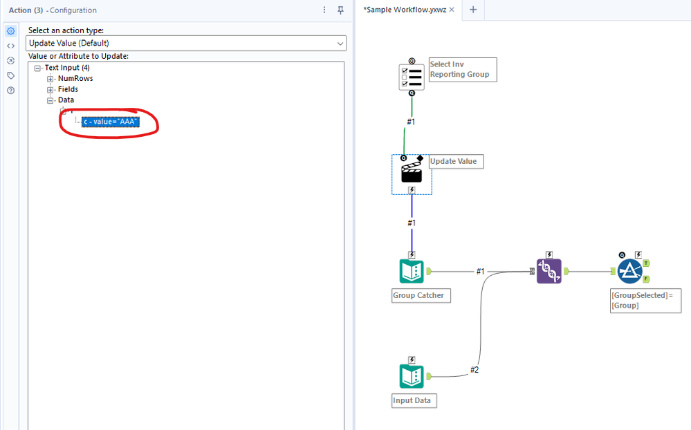The image size is (691, 430).
Task: Select the Action clapperboard tool
Action: coord(412,173)
